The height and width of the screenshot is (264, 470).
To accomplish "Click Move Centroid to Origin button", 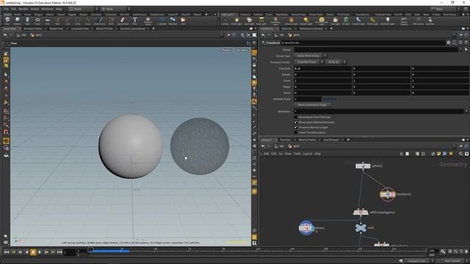I will click(312, 105).
